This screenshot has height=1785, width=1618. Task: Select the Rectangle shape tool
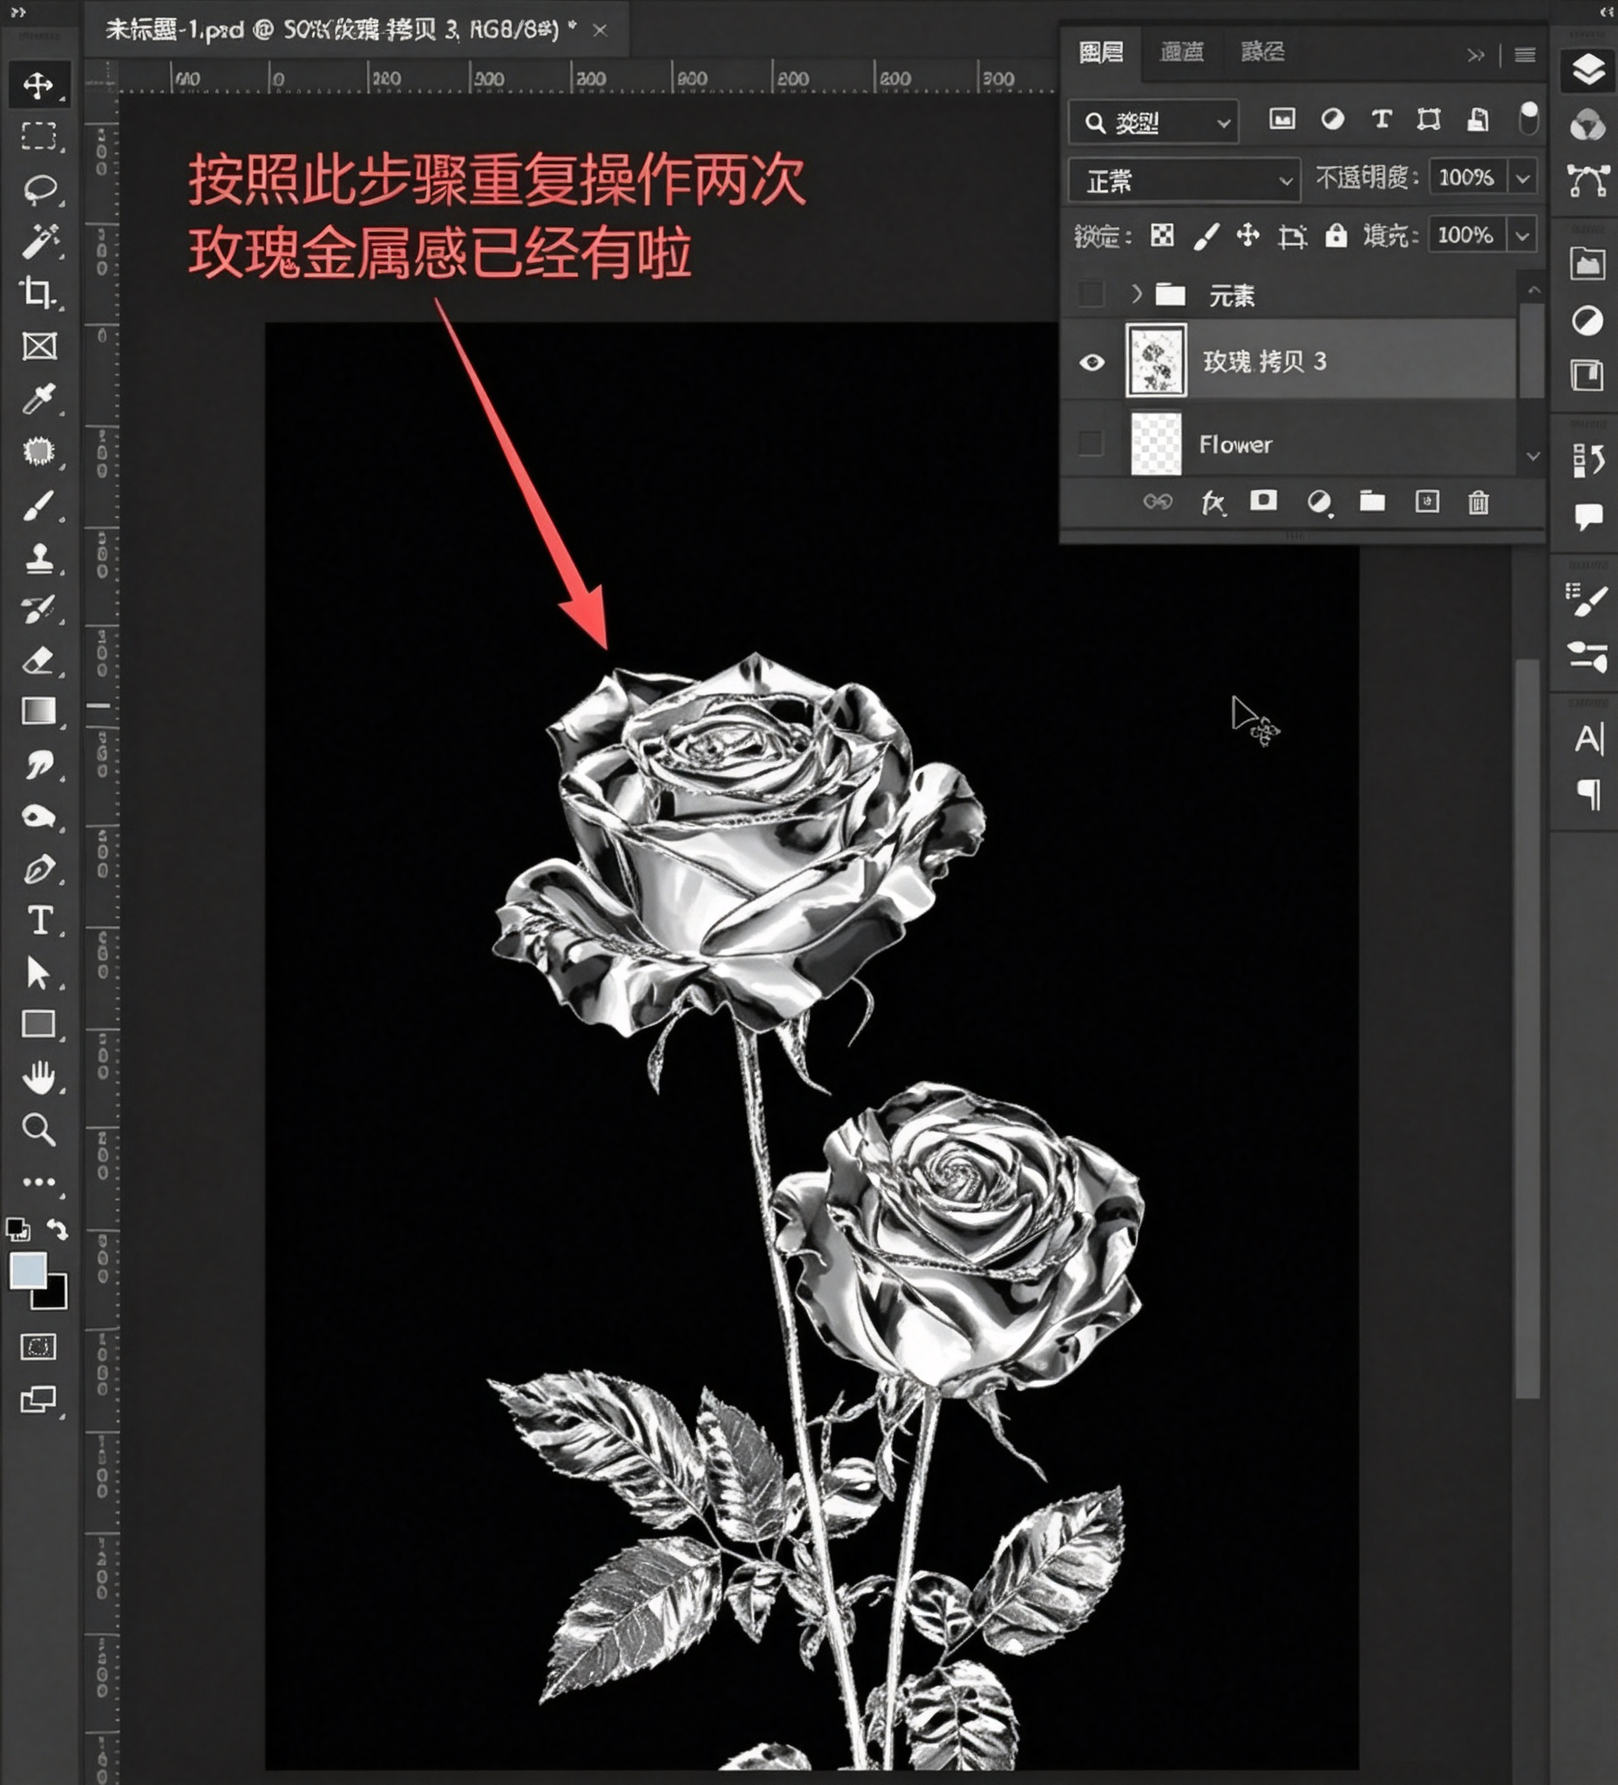pyautogui.click(x=38, y=1023)
